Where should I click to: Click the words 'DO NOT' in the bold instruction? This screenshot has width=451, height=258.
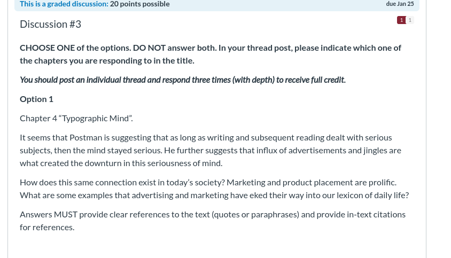point(149,48)
